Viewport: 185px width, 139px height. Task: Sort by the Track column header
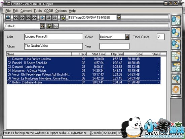point(79,54)
